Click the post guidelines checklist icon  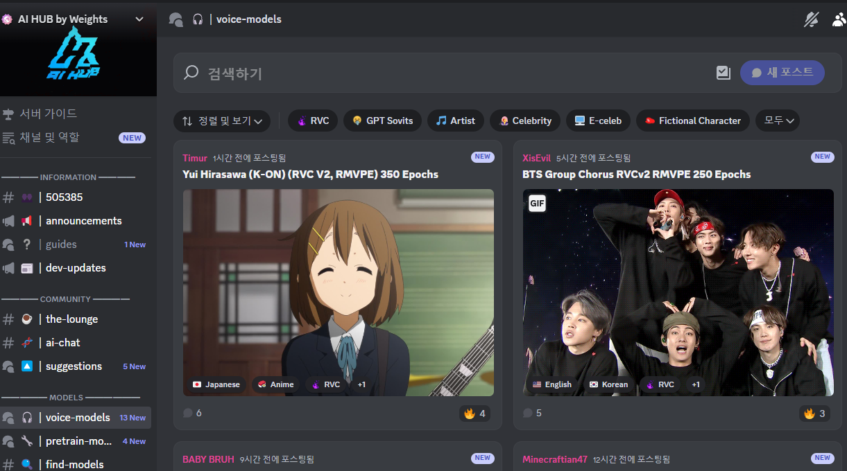coord(724,73)
